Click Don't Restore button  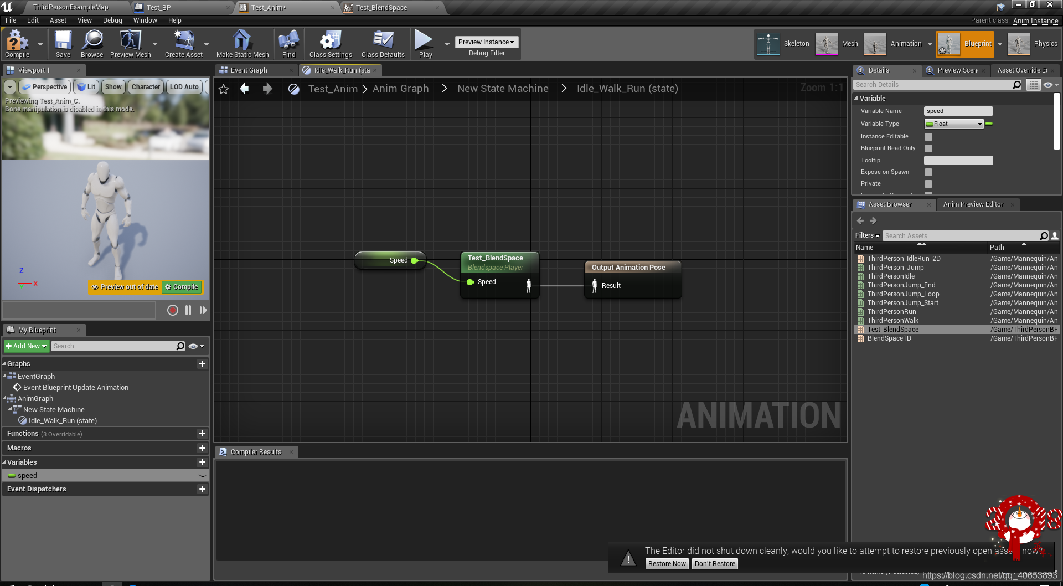point(715,564)
